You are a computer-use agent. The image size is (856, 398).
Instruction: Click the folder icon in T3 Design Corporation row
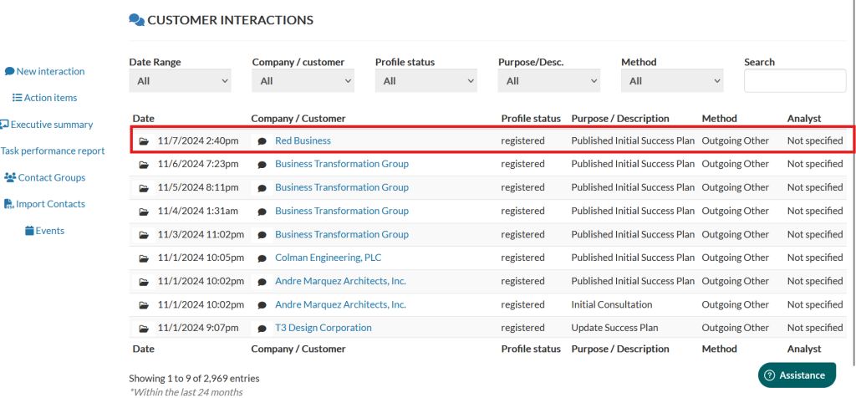click(144, 329)
